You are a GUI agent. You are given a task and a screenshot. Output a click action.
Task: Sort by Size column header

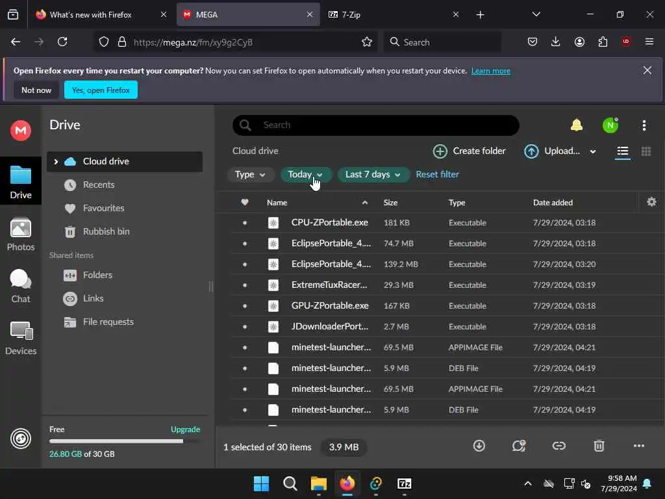tap(390, 203)
